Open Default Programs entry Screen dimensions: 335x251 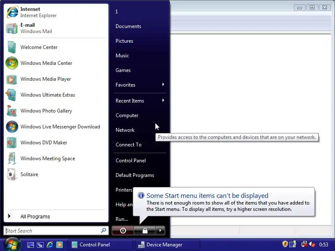click(134, 175)
